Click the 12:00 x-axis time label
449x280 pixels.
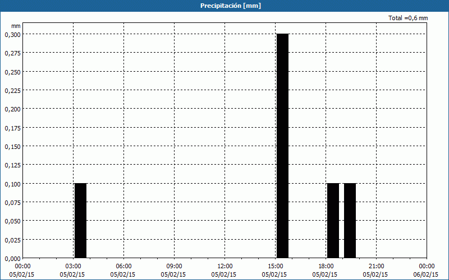[x=225, y=267]
